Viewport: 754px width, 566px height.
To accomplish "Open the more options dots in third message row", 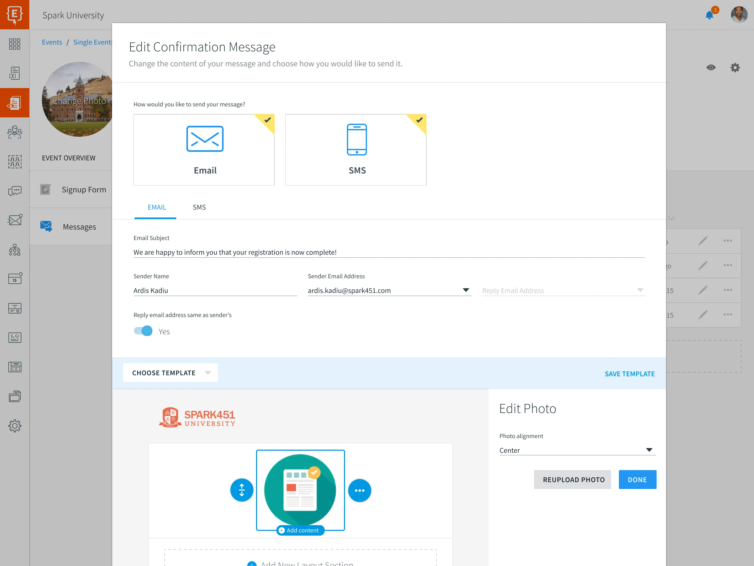I will pyautogui.click(x=727, y=290).
